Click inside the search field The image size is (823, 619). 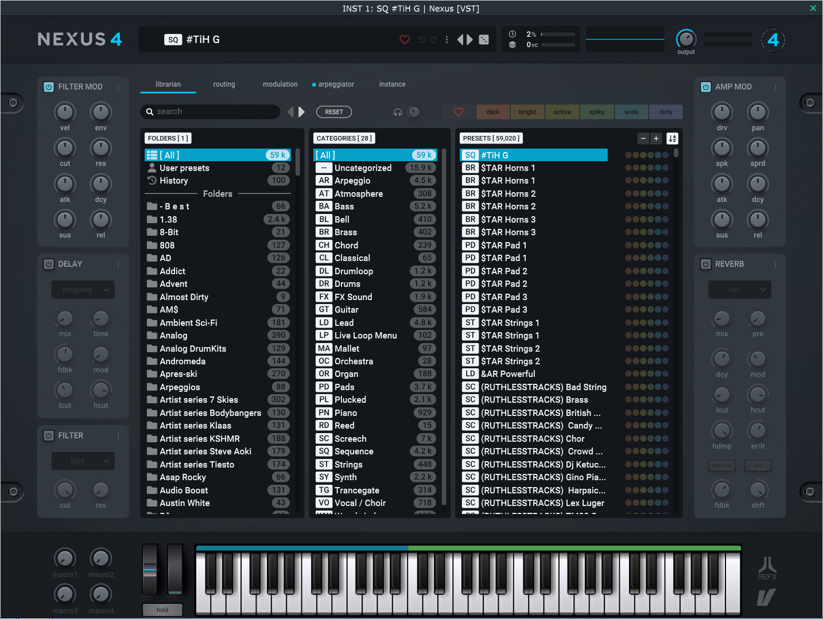(x=210, y=111)
